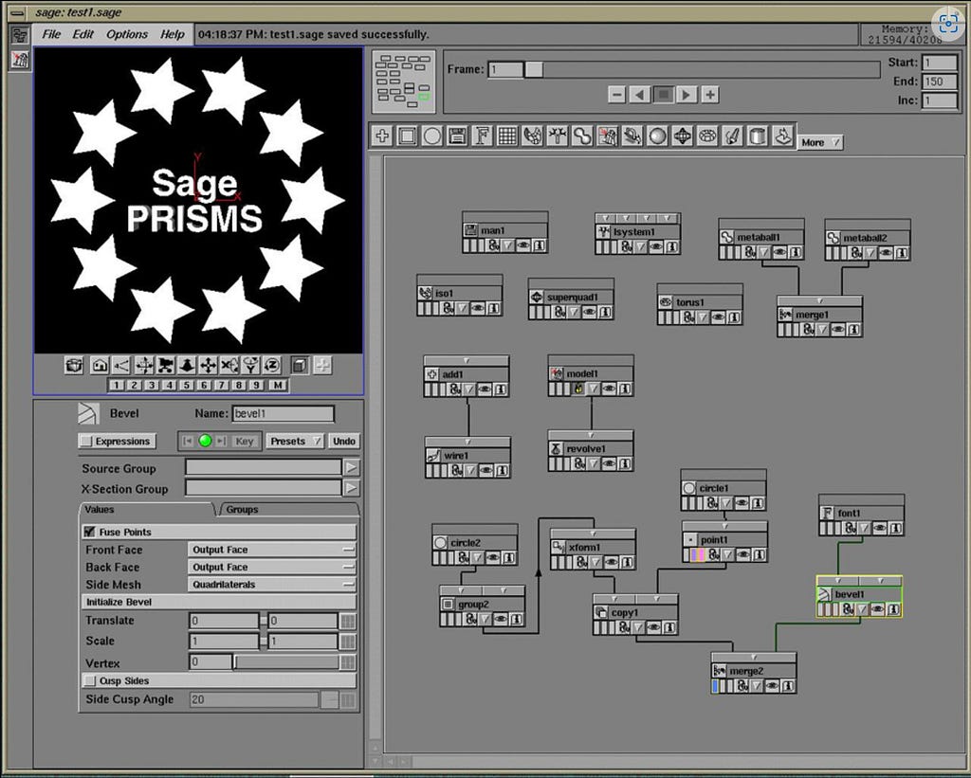Select the Tube cylinder operator icon
Screen dimensions: 971x778
[758, 136]
